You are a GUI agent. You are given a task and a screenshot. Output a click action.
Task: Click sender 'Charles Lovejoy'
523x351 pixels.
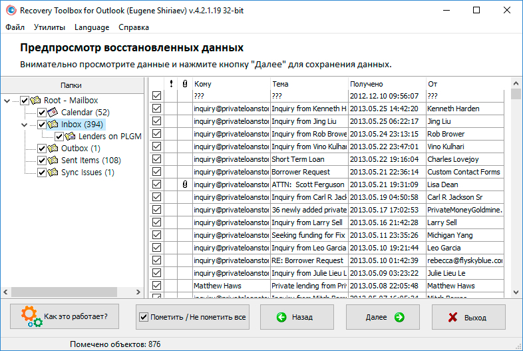coord(453,159)
